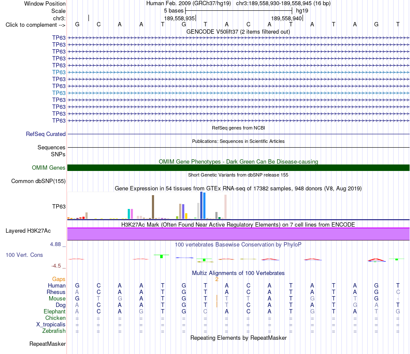
Task: Click the RefSeq Curated track label
Action: tap(45, 134)
